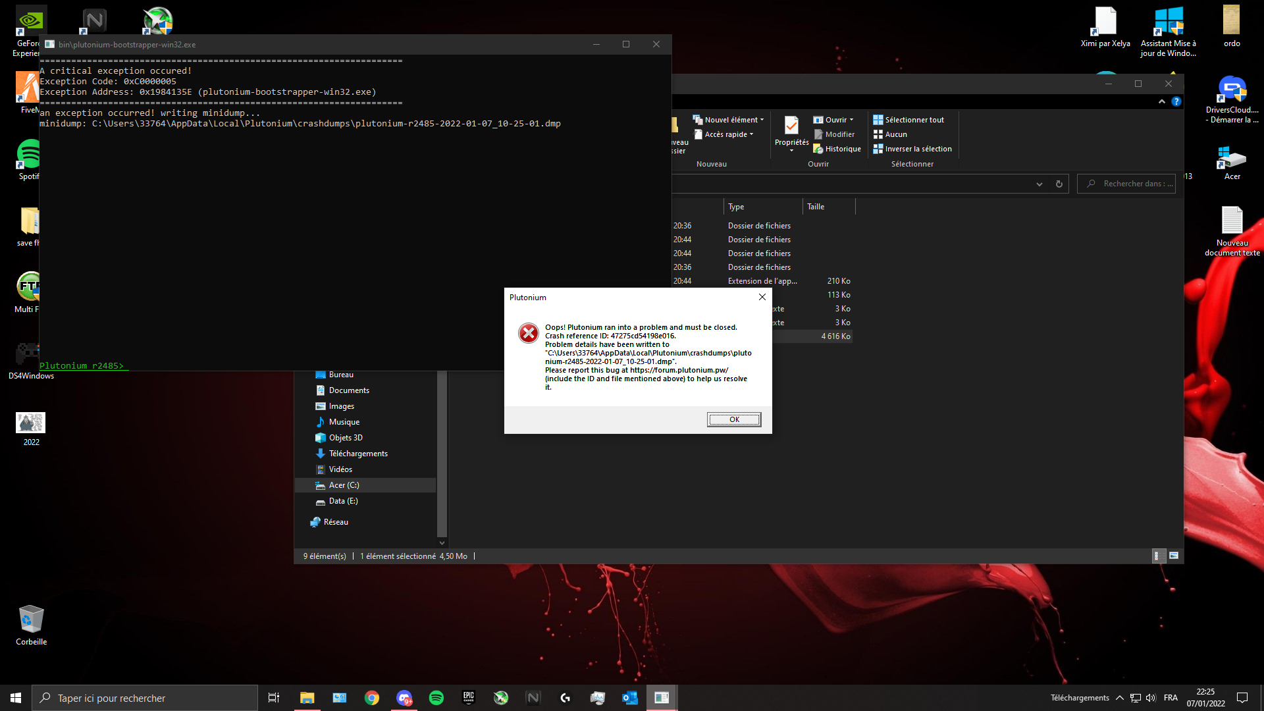Select Acer (C:) drive in navigation pane
Viewport: 1264px width, 711px height.
[x=366, y=485]
